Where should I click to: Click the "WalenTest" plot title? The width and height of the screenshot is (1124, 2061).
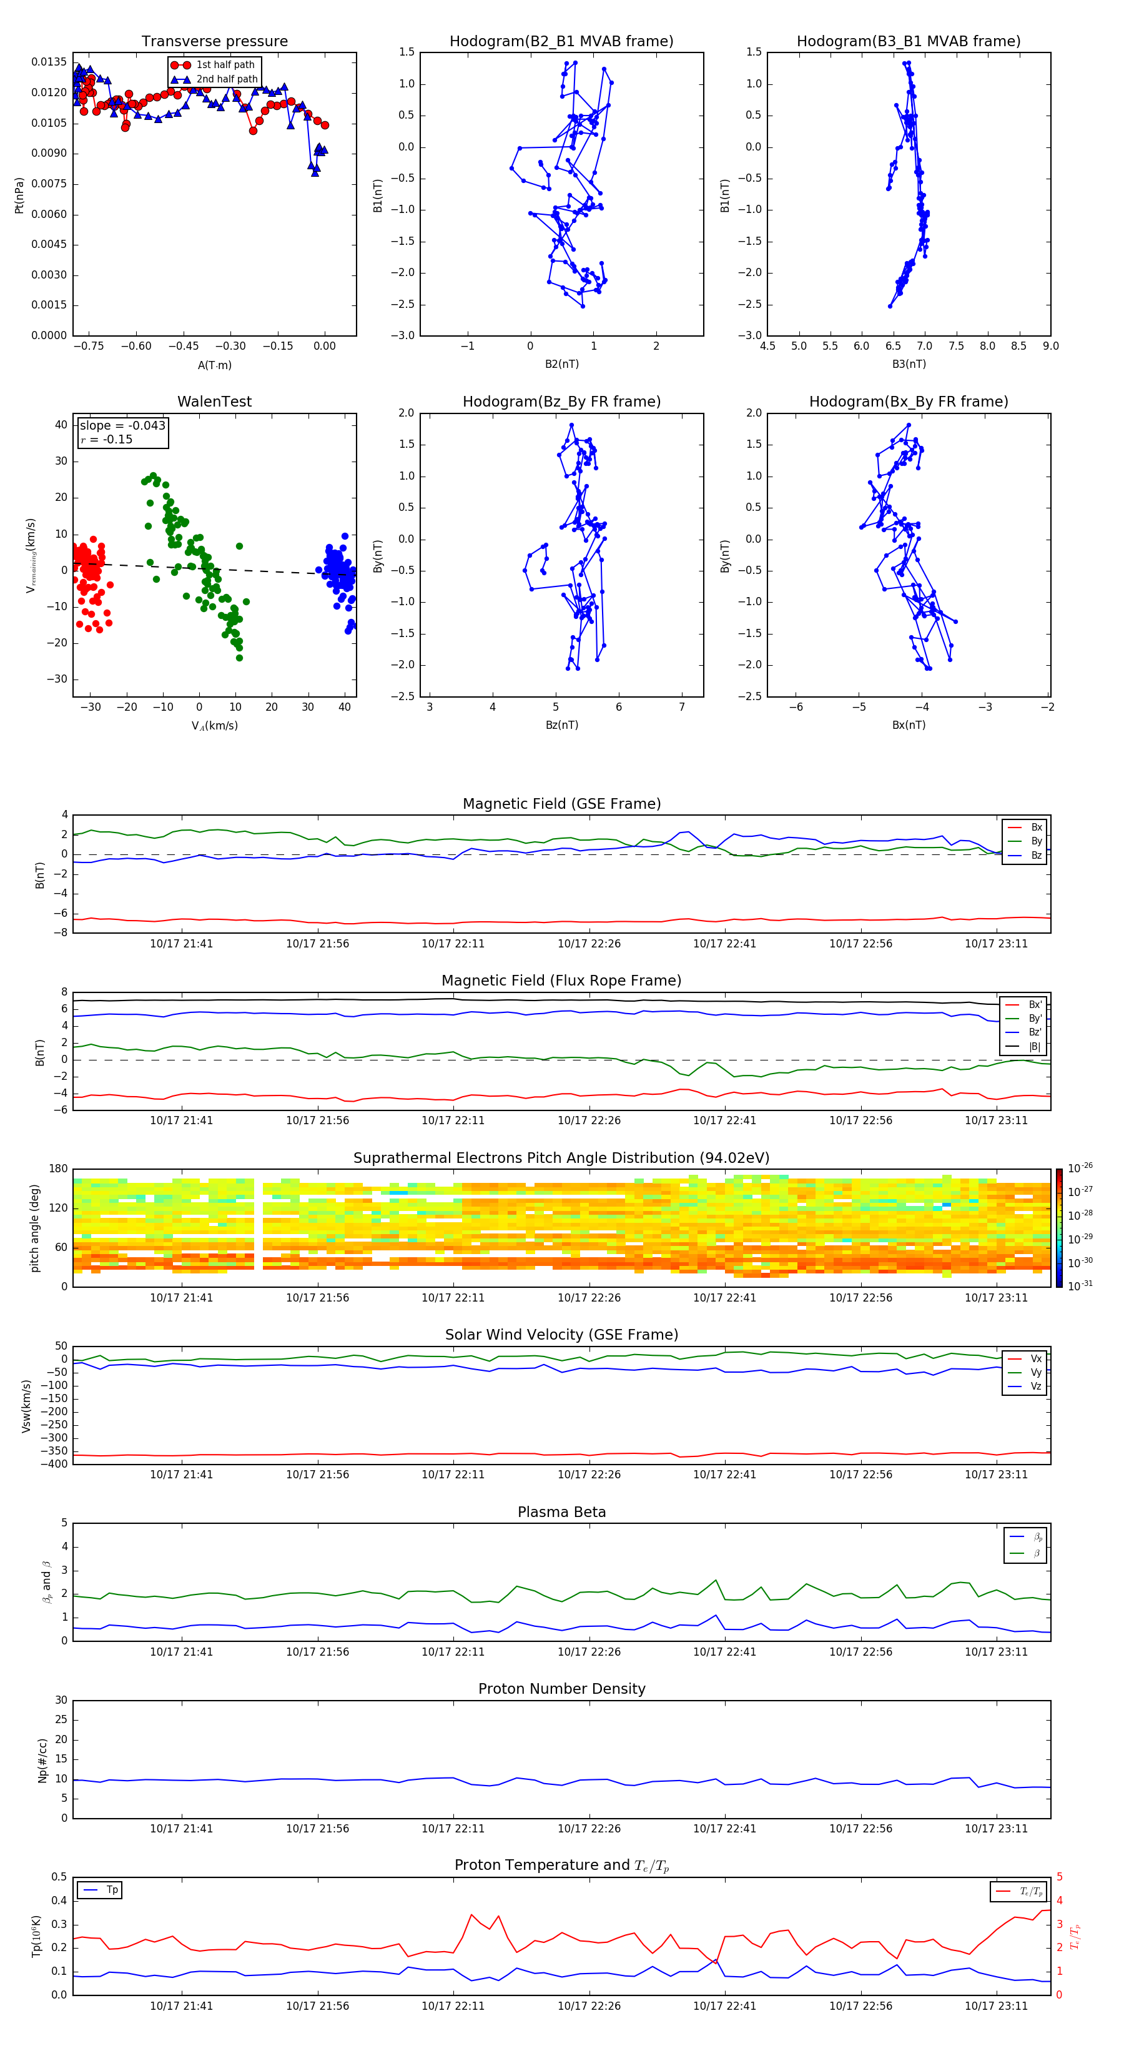click(x=214, y=402)
